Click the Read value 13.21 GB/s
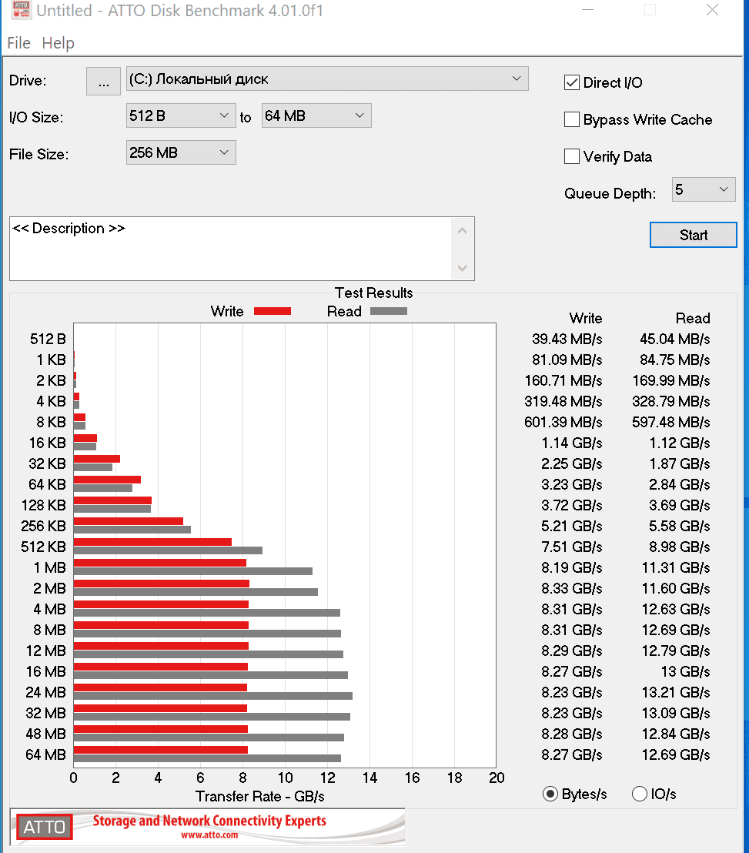749x853 pixels. point(676,693)
